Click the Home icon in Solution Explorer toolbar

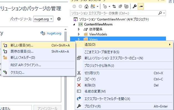(86, 6)
